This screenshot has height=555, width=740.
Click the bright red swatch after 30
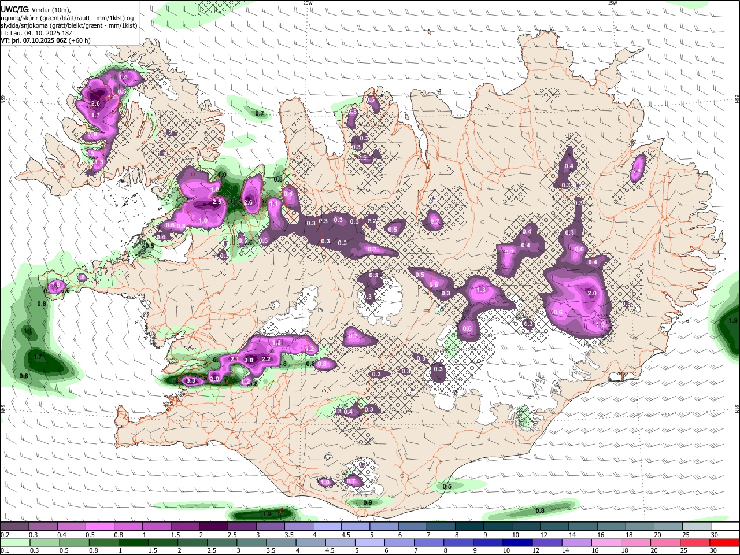click(x=726, y=542)
